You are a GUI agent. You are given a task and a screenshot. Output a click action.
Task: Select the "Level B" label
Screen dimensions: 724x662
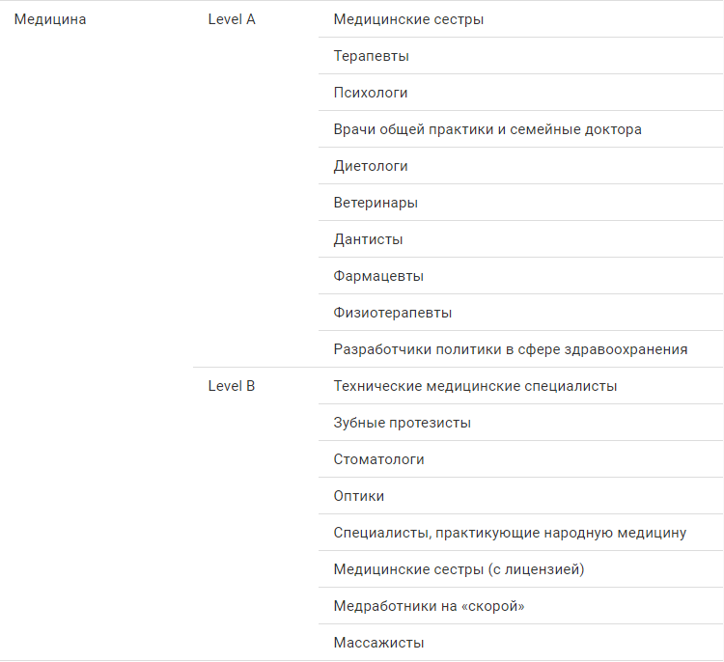232,386
